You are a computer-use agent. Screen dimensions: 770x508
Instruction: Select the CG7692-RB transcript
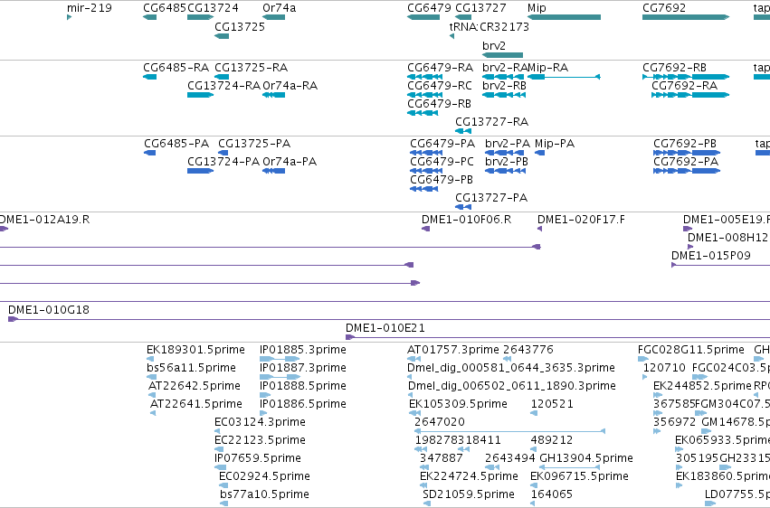(686, 77)
